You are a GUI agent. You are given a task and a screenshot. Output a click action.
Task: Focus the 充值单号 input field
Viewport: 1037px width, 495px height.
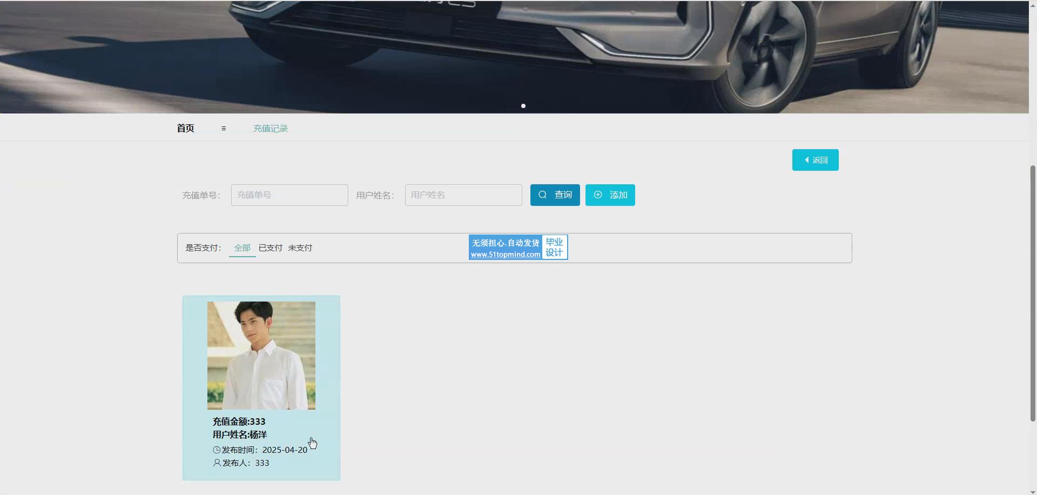tap(289, 195)
